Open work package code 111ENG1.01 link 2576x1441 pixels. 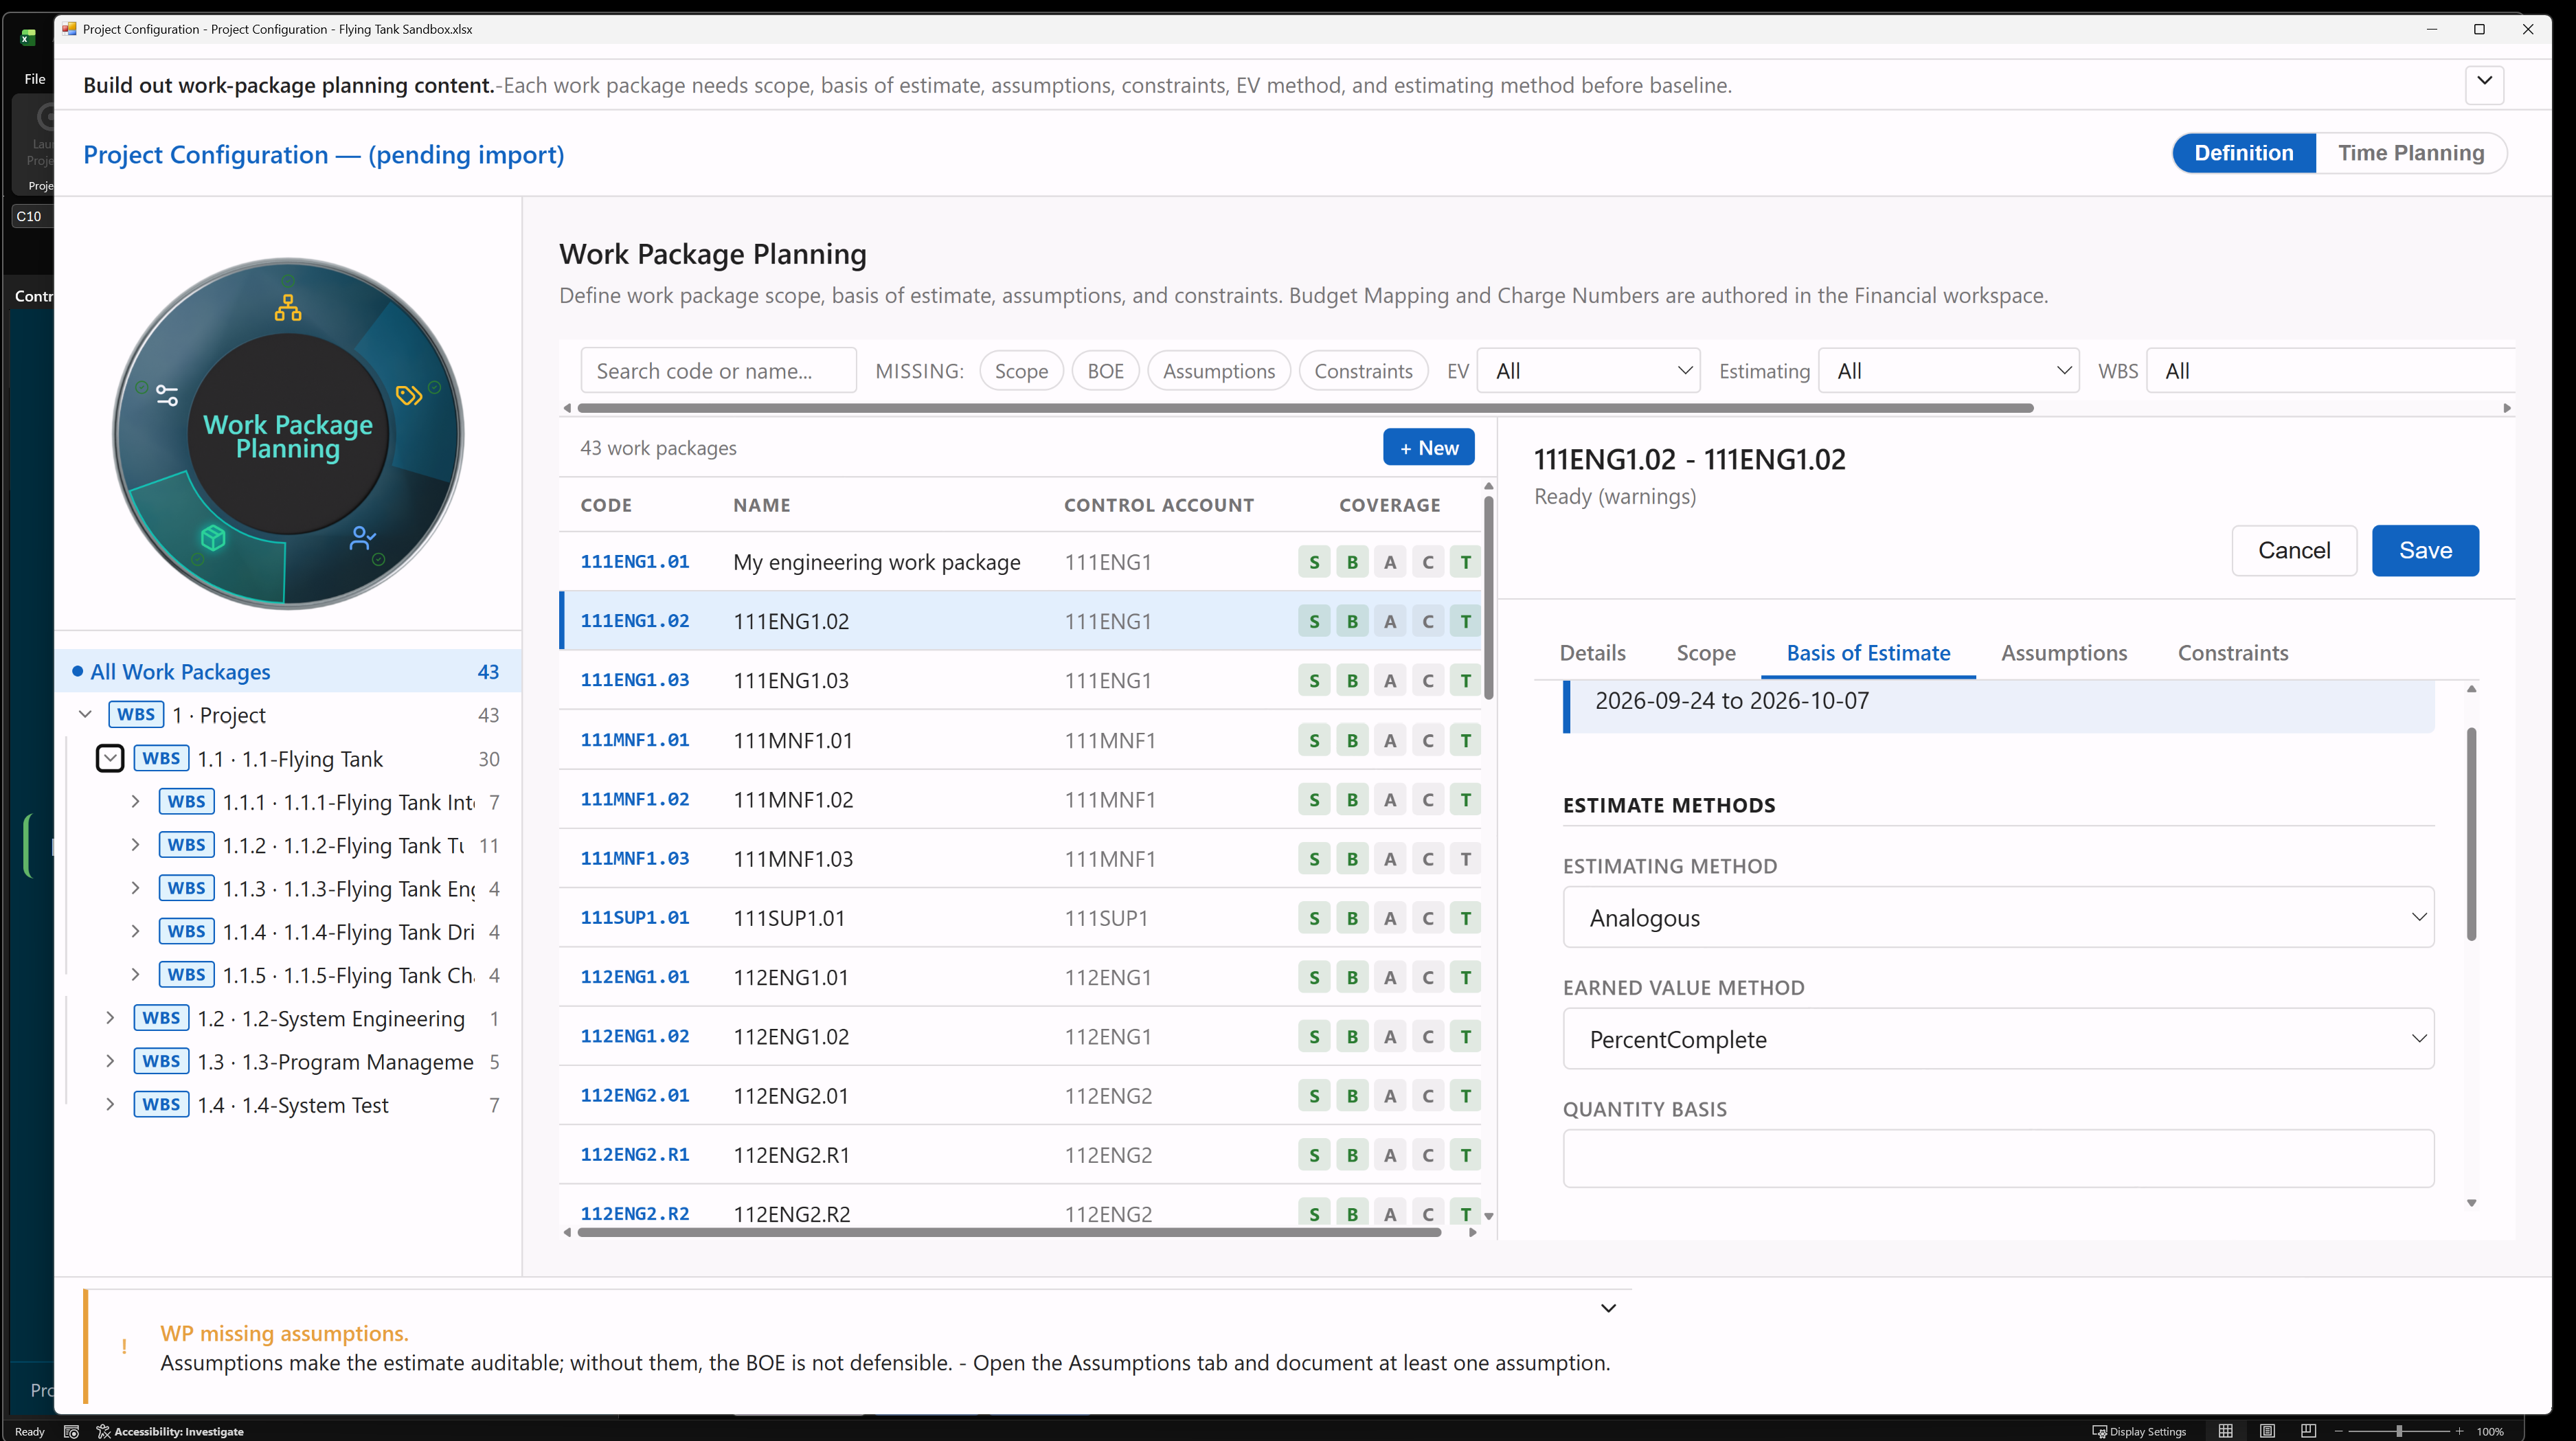click(x=635, y=562)
